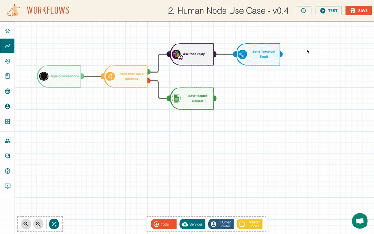Open the video tutorial screen icon
The height and width of the screenshot is (234, 374).
coord(7,186)
